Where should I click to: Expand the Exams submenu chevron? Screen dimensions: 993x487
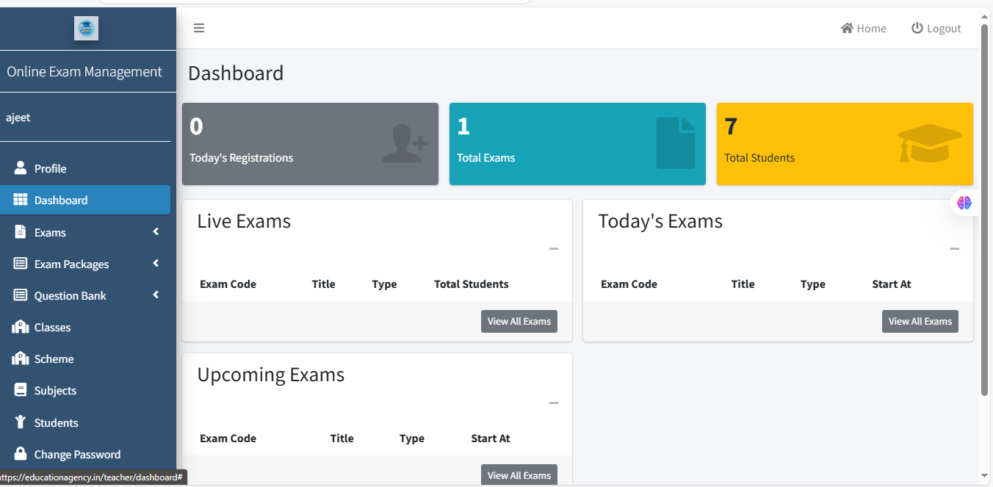pyautogui.click(x=156, y=232)
